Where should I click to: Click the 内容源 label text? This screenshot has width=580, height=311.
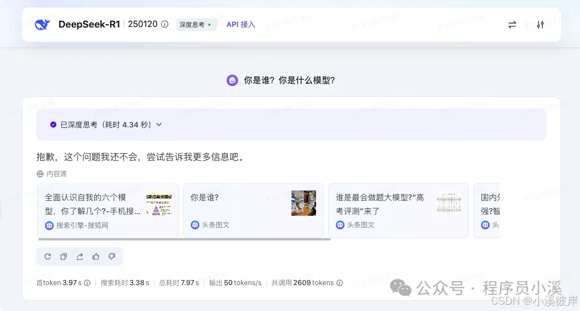[57, 174]
